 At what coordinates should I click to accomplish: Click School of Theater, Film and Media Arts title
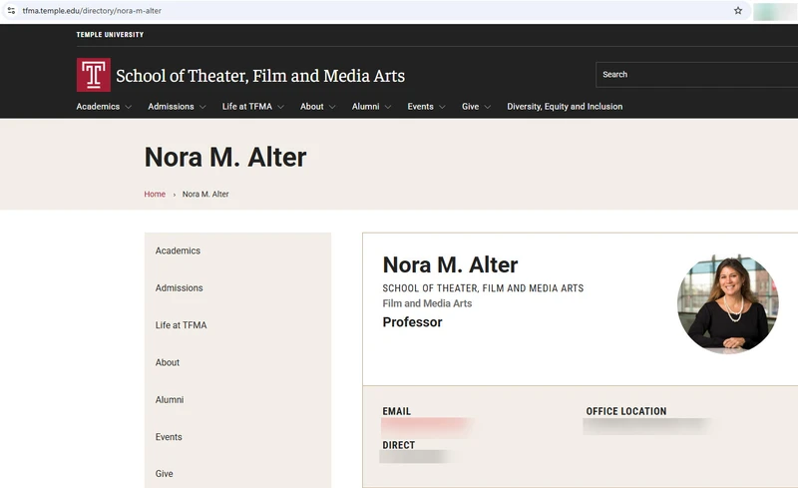click(260, 76)
